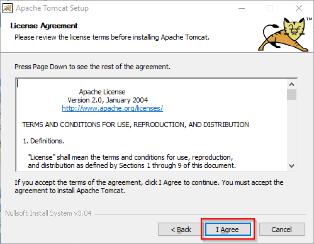Click the license scrollbar thumb

[291, 95]
